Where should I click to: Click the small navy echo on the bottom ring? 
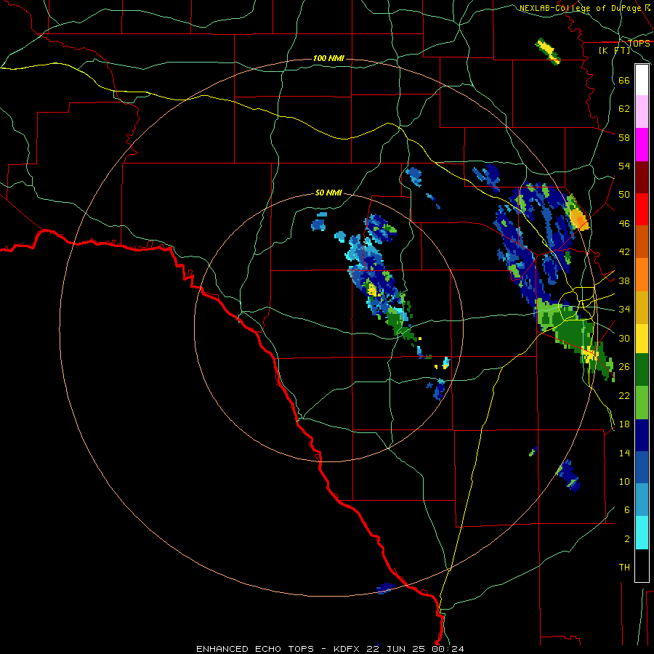(385, 588)
